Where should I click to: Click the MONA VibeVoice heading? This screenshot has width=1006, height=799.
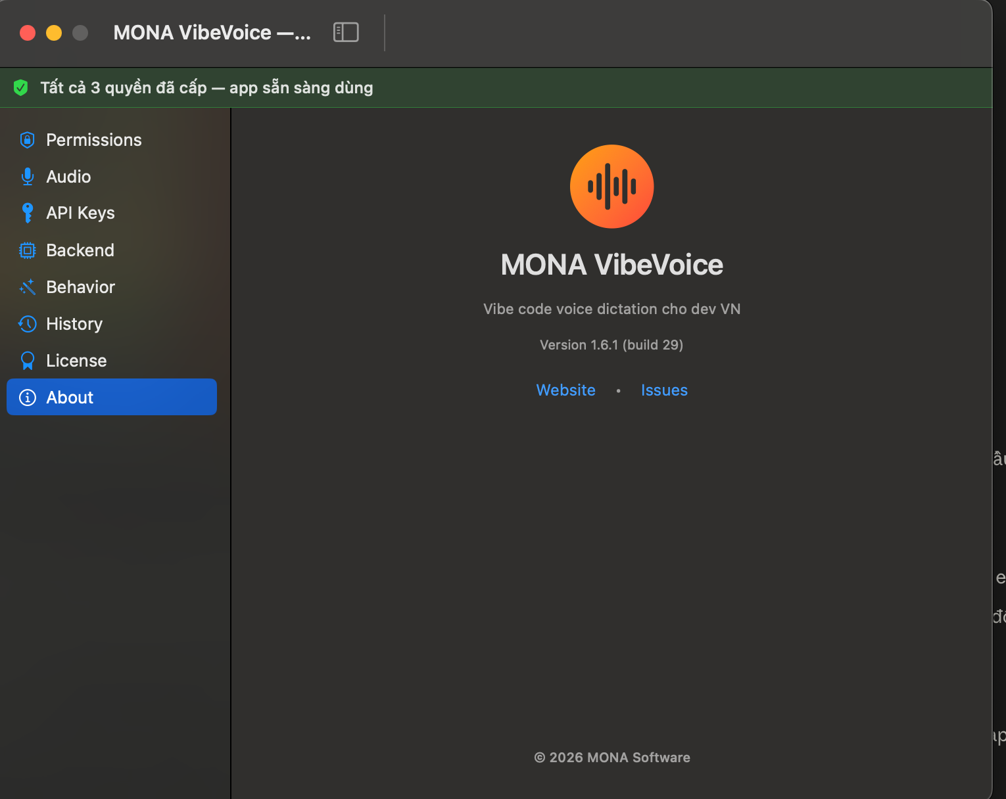pyautogui.click(x=611, y=265)
